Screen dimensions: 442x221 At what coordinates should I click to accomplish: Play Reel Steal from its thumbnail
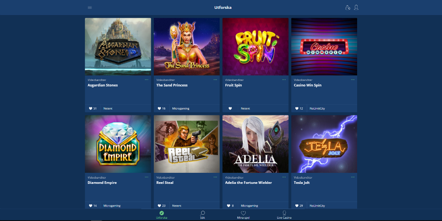187,144
